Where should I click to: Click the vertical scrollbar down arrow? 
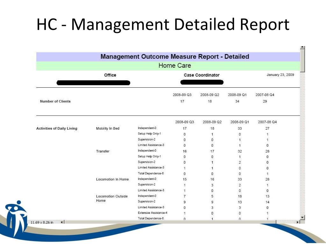tap(302, 217)
